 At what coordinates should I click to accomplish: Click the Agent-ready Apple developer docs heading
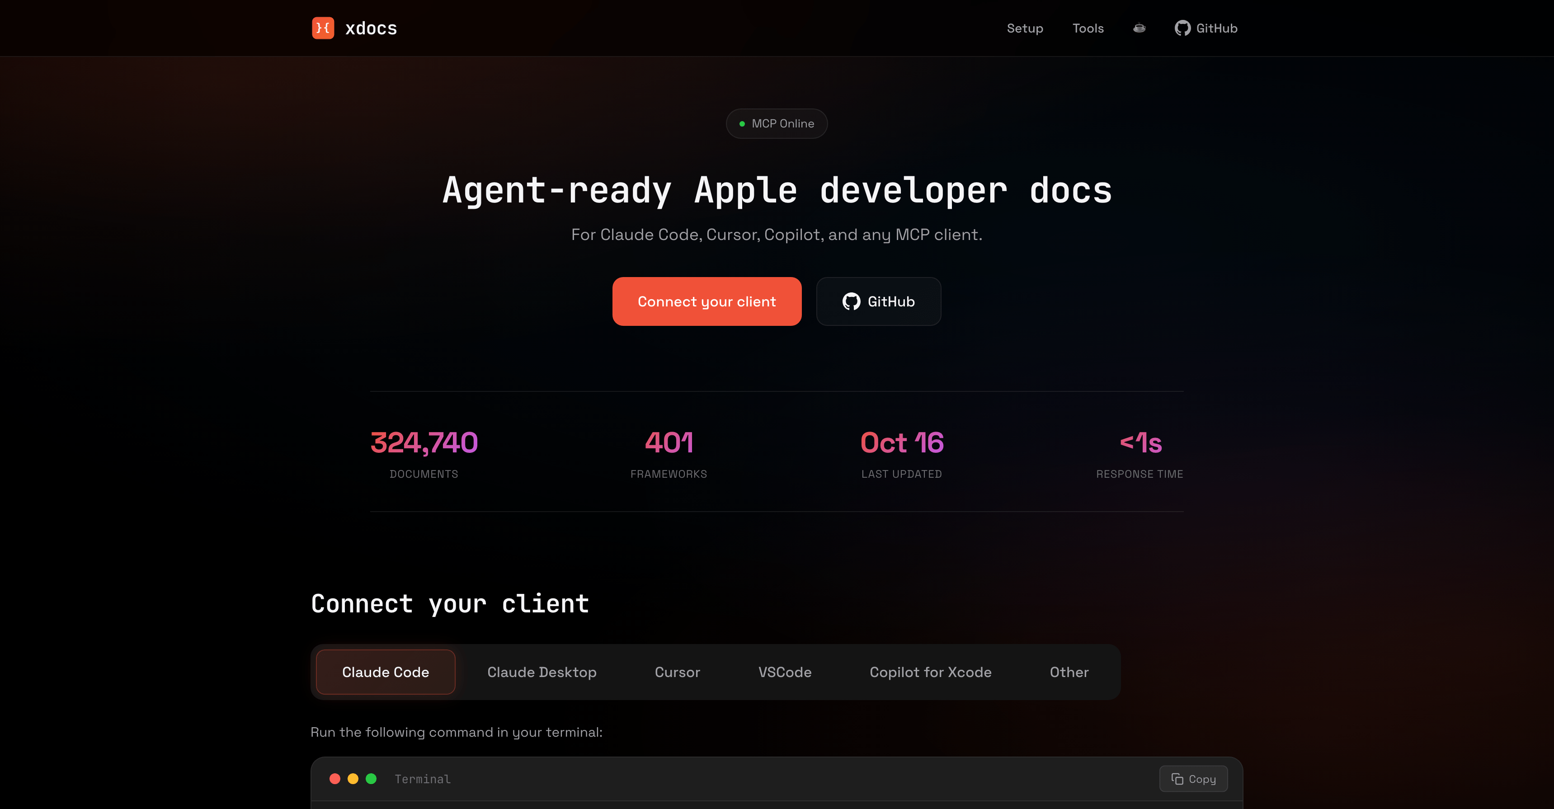click(777, 190)
